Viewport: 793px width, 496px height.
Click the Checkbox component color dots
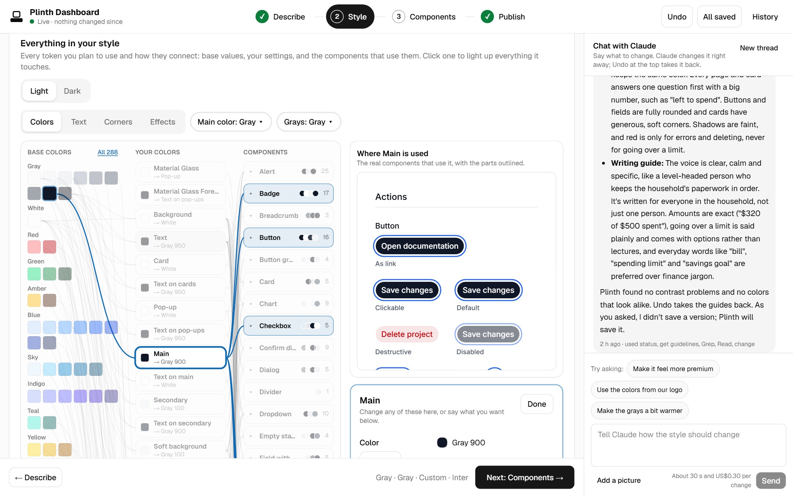[x=310, y=326]
